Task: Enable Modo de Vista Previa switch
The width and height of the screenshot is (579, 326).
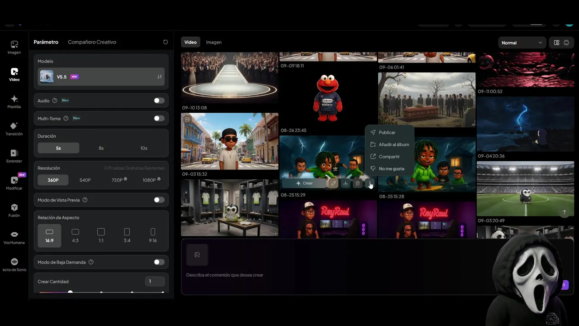Action: click(x=159, y=200)
